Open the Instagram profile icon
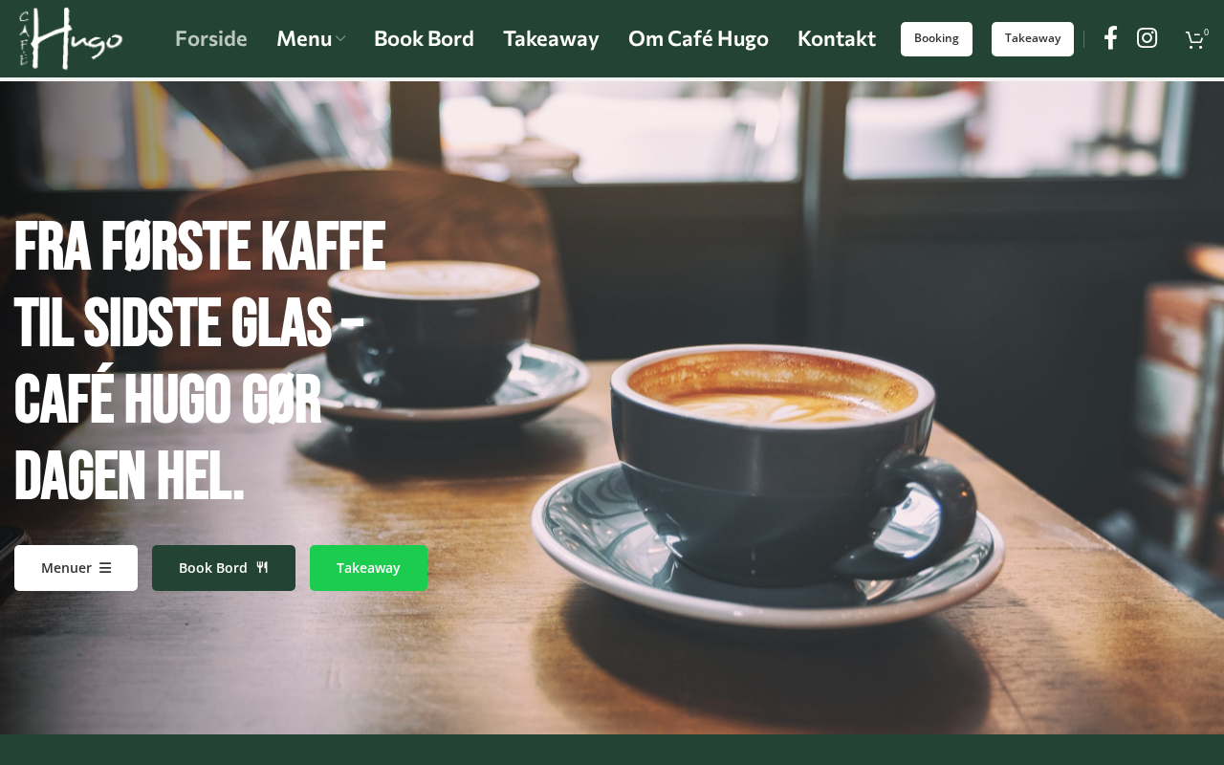This screenshot has width=1224, height=765. pos(1147,38)
